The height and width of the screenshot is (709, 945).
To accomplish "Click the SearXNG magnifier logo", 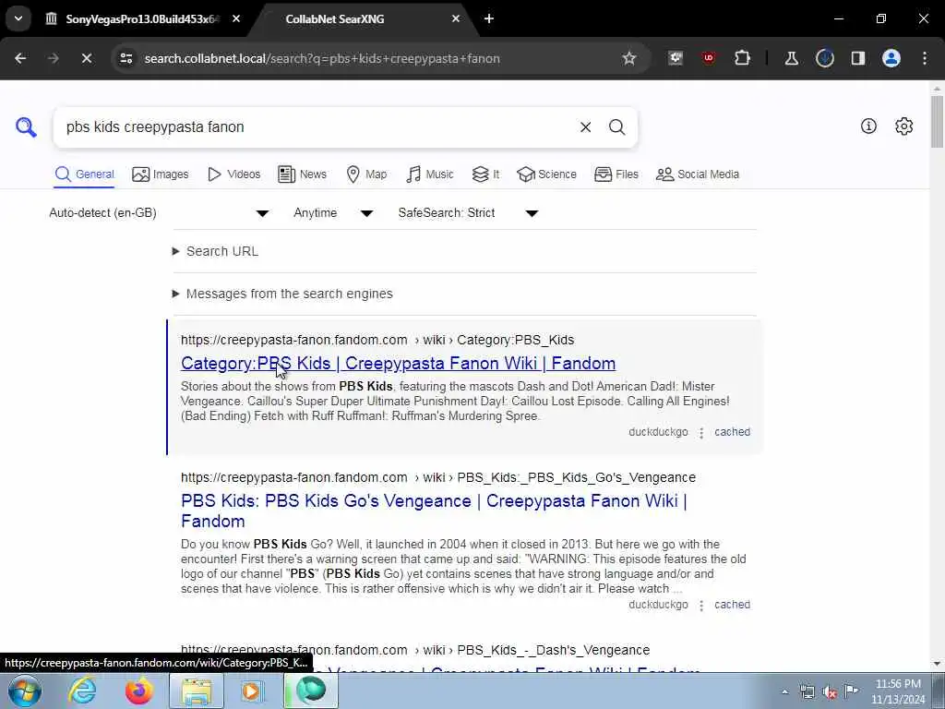I will pyautogui.click(x=26, y=127).
